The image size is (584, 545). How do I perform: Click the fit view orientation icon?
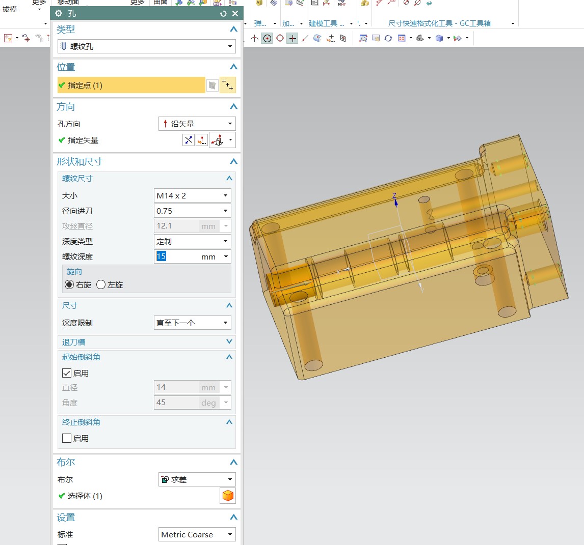coord(402,38)
